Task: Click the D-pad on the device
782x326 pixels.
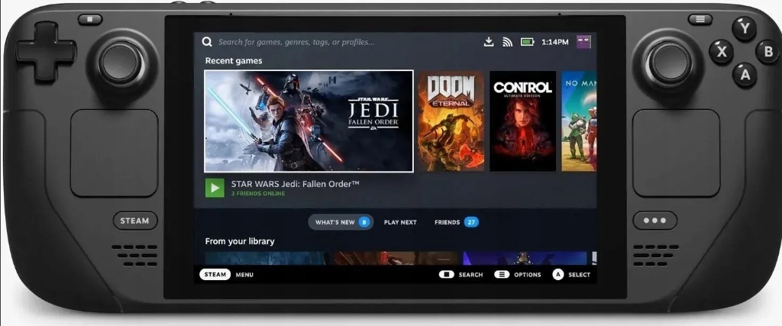Action: 46,52
